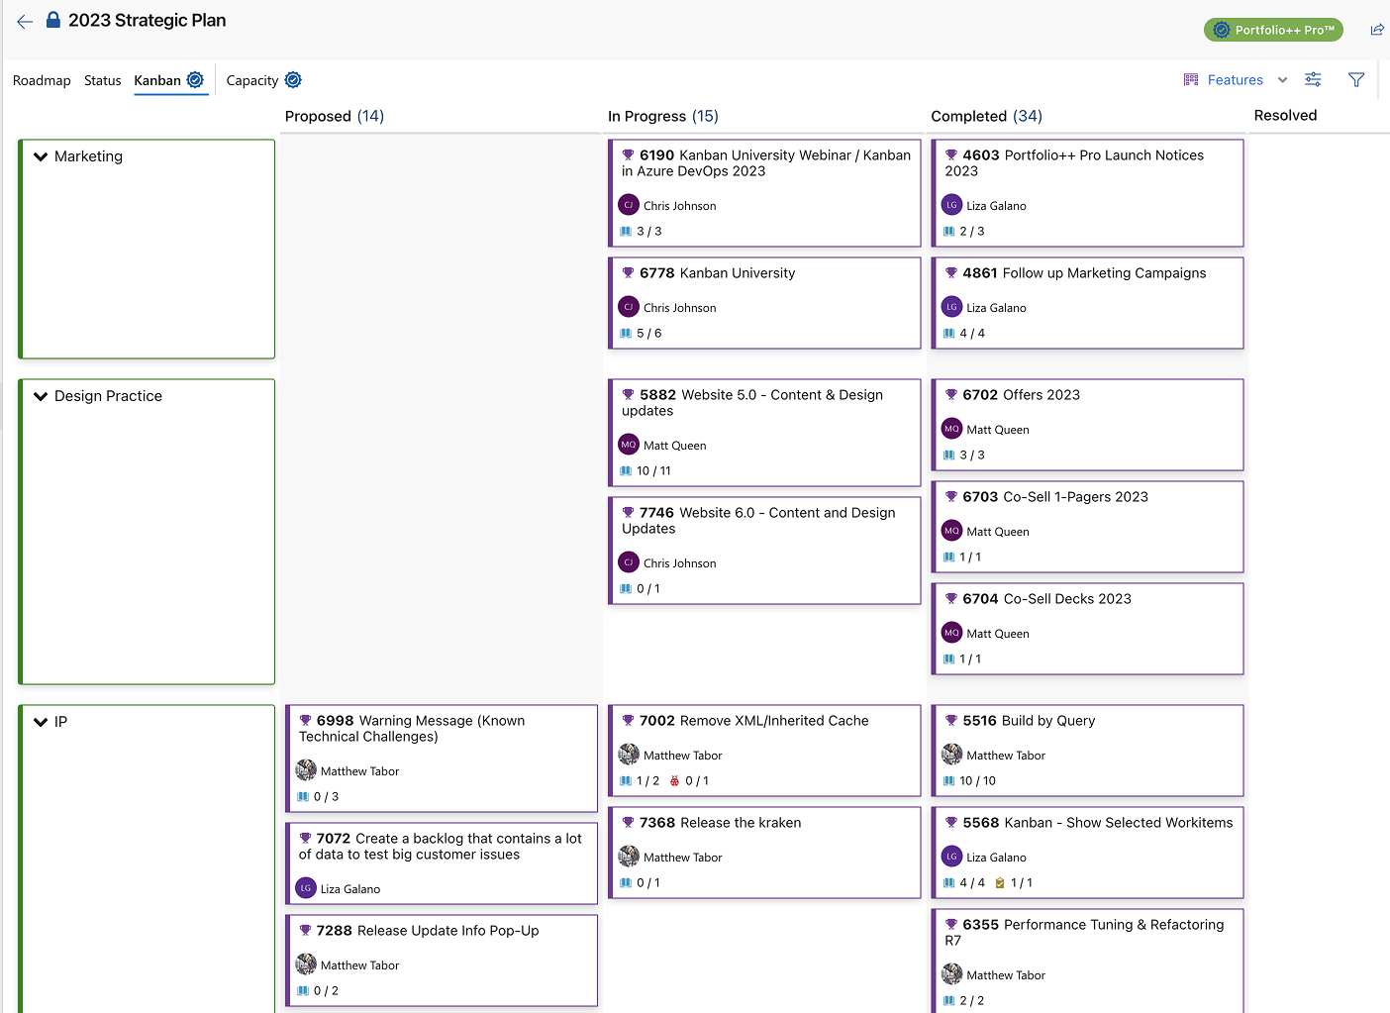
Task: Click the task clipboard icon on card 5568
Action: [1000, 883]
